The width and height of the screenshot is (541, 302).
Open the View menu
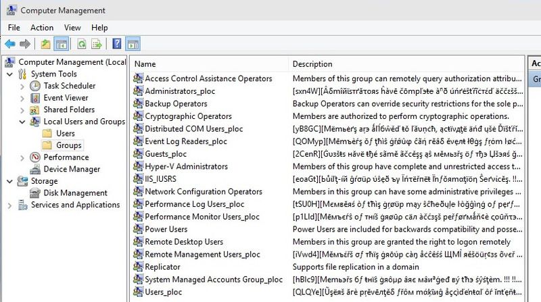[72, 28]
